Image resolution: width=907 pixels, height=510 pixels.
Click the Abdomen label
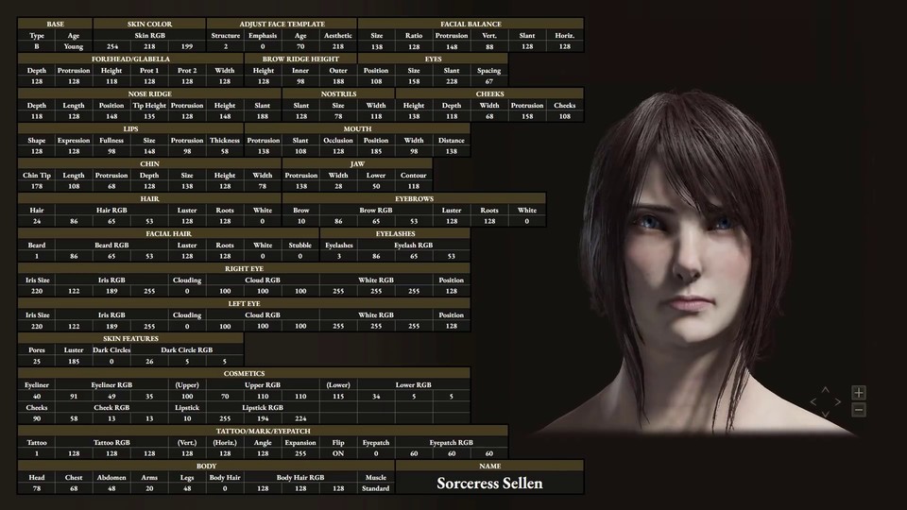[111, 478]
